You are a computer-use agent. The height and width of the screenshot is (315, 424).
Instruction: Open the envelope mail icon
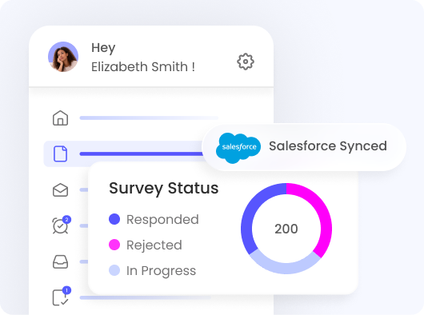pyautogui.click(x=60, y=190)
